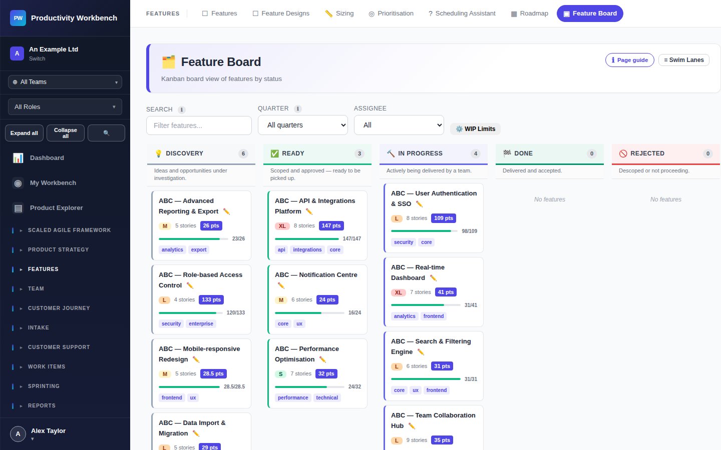Expand the Sprinting section
The image size is (721, 450).
pyautogui.click(x=65, y=386)
